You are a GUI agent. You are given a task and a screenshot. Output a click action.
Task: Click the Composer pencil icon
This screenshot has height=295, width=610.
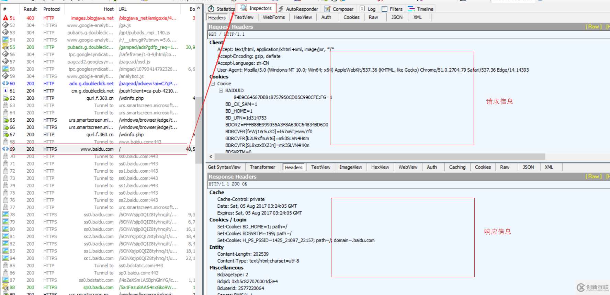pyautogui.click(x=327, y=9)
